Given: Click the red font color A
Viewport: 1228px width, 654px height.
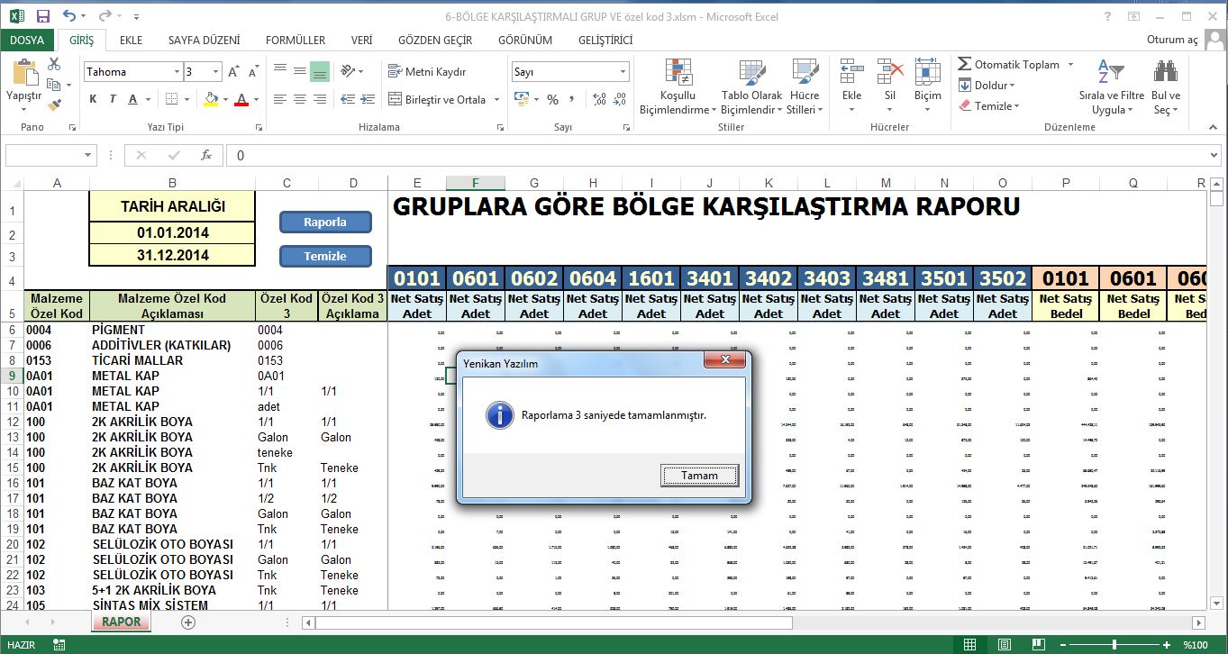Looking at the screenshot, I should pyautogui.click(x=241, y=100).
